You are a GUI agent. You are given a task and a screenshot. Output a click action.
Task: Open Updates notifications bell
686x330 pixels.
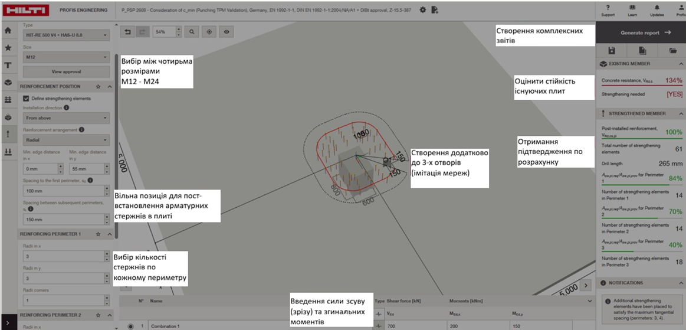tap(657, 11)
